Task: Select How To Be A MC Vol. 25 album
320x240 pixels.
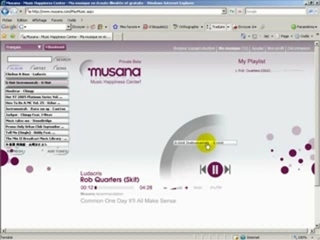Action: click(37, 103)
